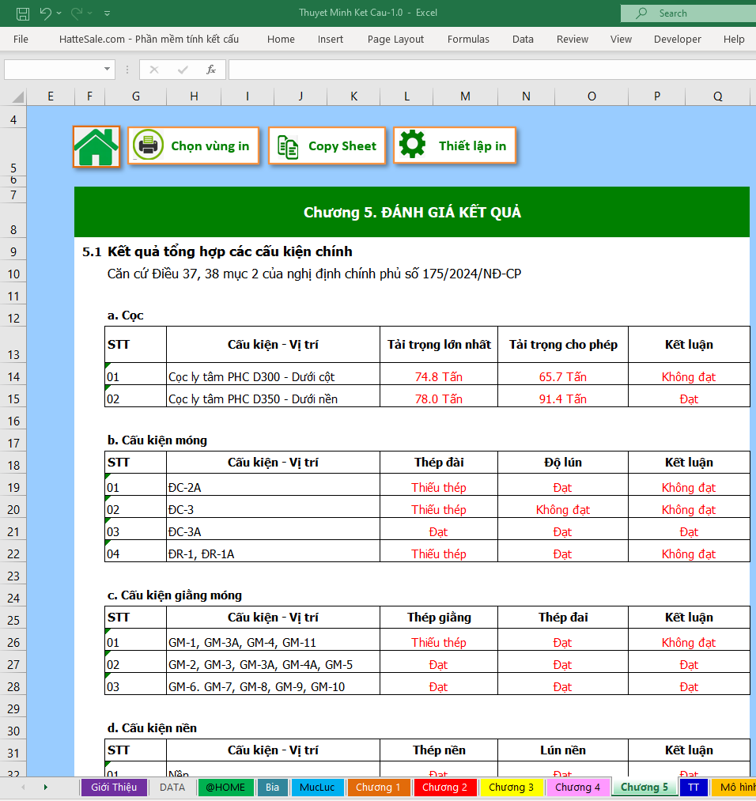Click the Insert Function fx icon

click(211, 70)
